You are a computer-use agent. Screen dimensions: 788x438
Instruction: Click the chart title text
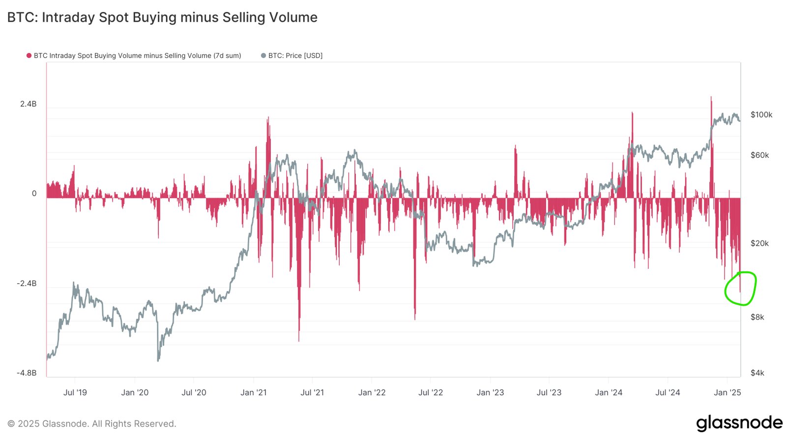[x=162, y=17]
